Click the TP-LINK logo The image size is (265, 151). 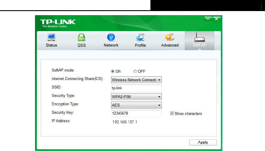(x=58, y=22)
